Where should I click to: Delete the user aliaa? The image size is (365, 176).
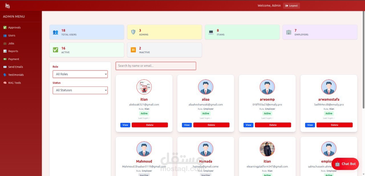click(x=211, y=125)
